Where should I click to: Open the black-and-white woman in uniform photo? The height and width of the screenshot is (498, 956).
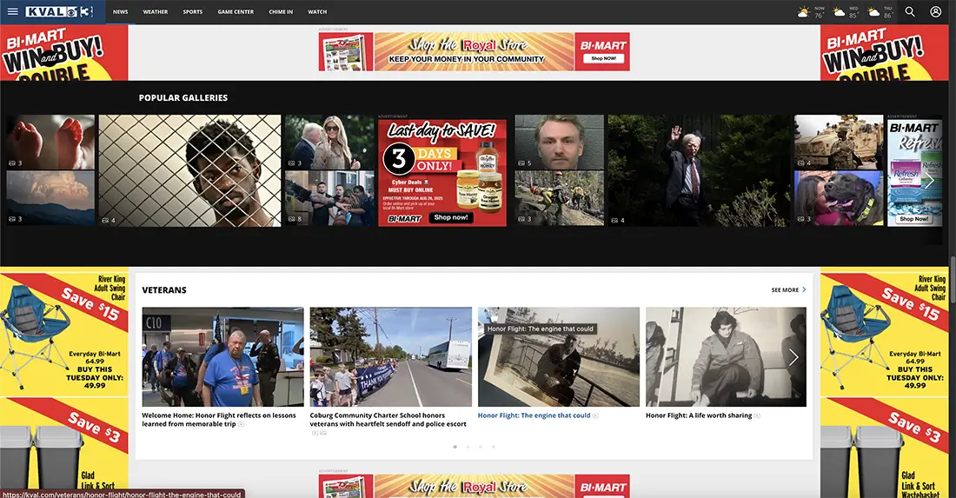tap(727, 356)
